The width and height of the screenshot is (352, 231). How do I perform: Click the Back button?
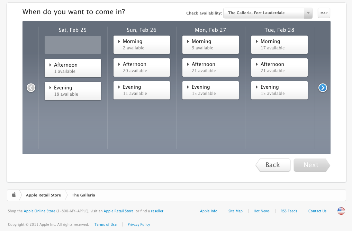click(273, 165)
